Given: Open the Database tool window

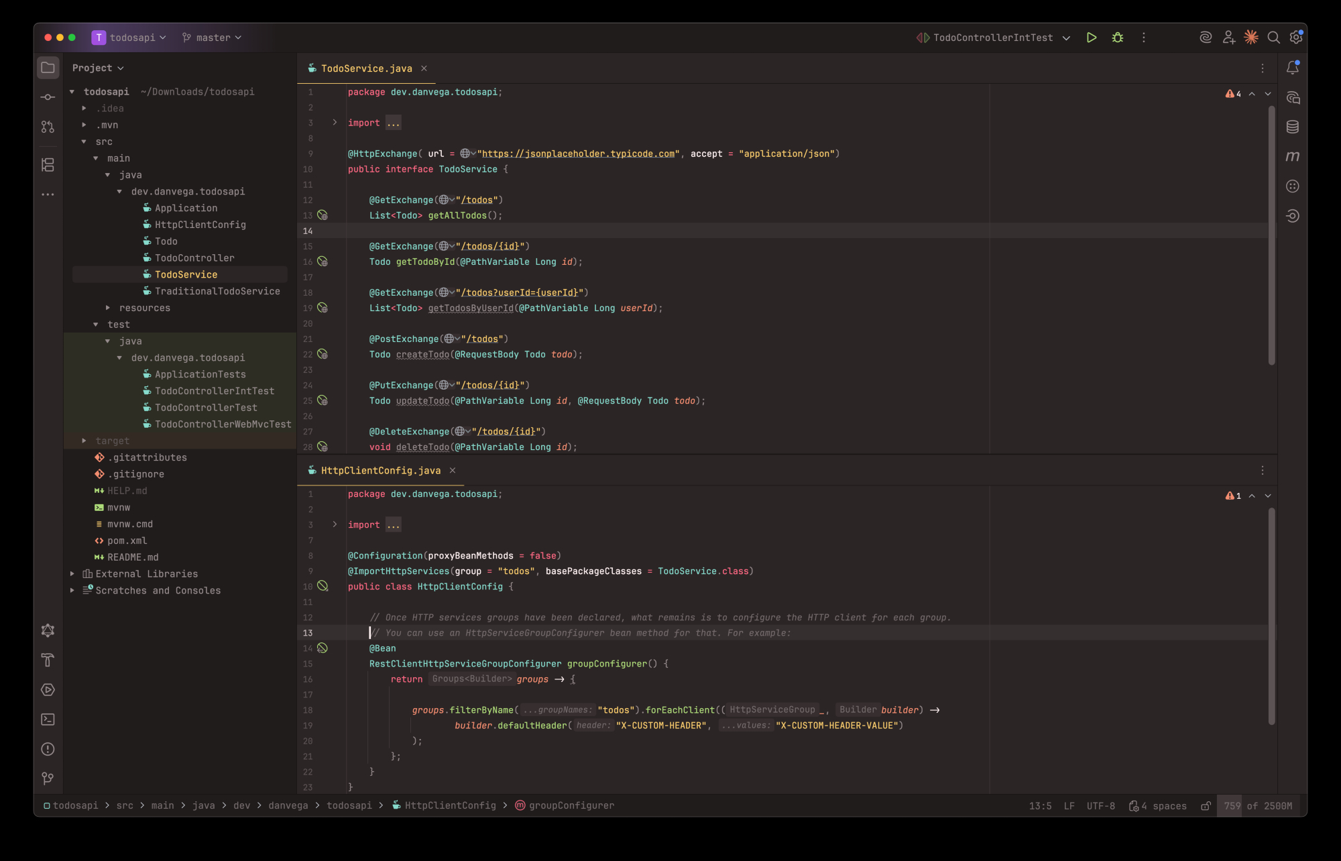Looking at the screenshot, I should (x=1293, y=127).
